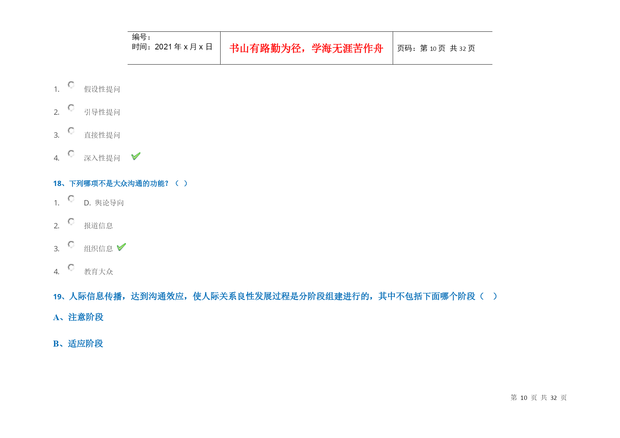
Task: Click green checkmark beside 组织信息
Action: click(x=121, y=247)
